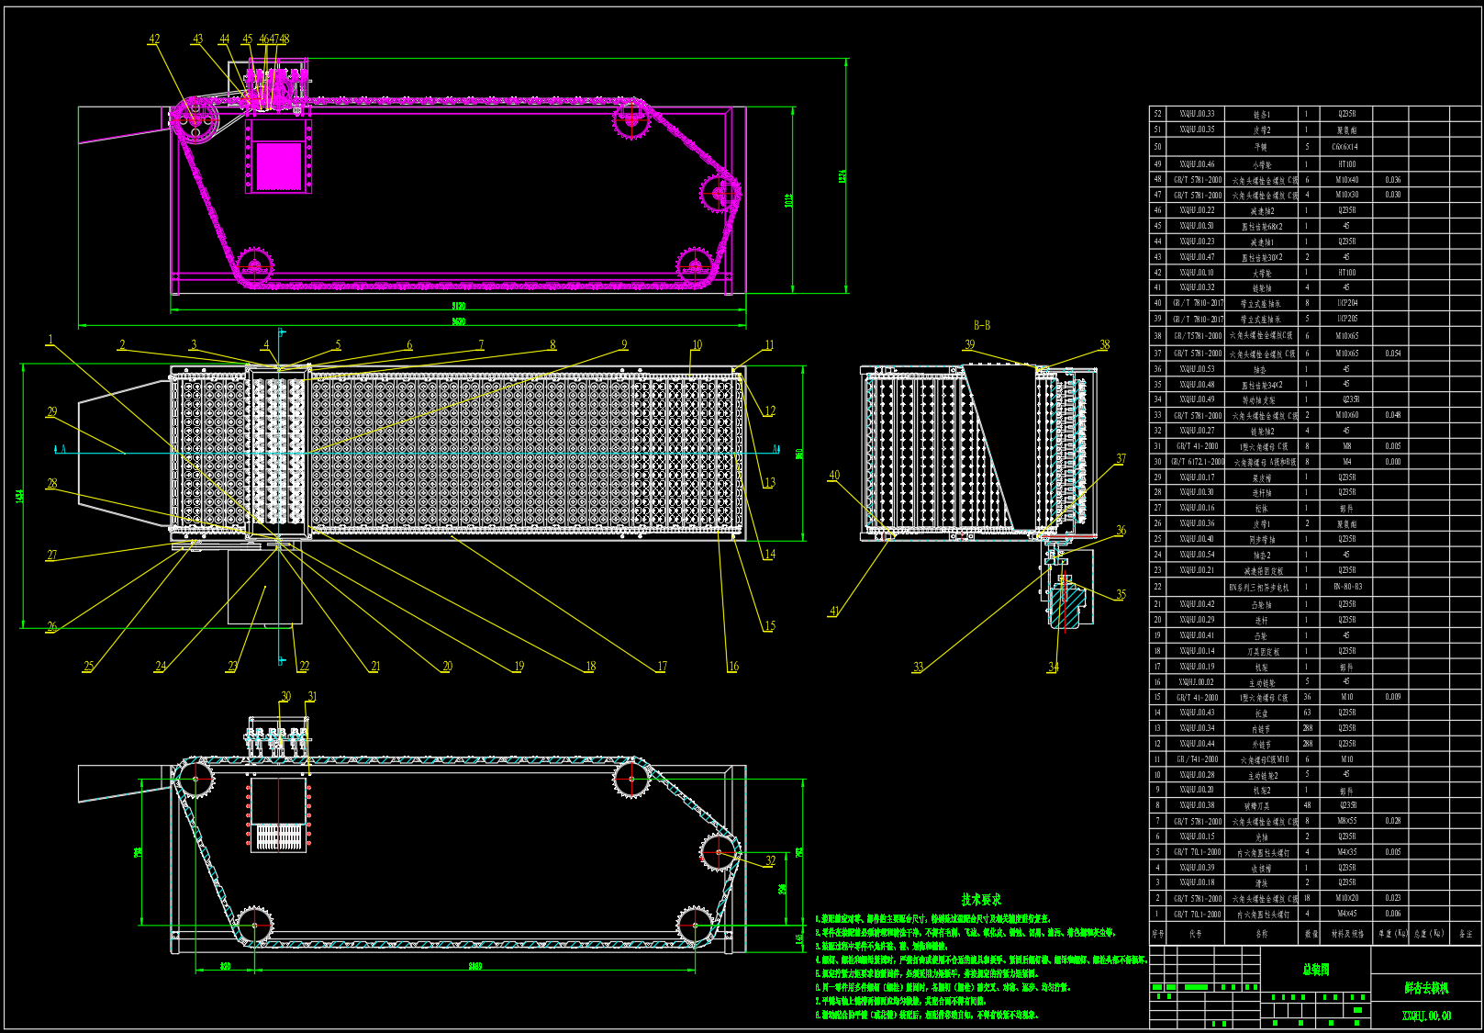Select the 代号 column header in parts list
Image resolution: width=1484 pixels, height=1033 pixels.
pyautogui.click(x=1195, y=934)
